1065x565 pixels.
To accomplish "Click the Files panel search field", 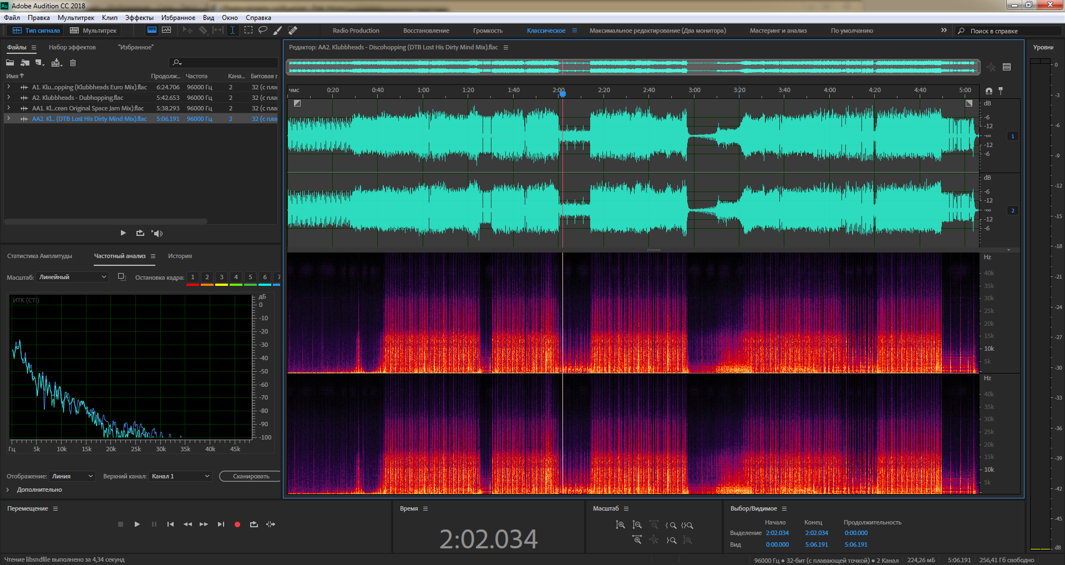I will coord(224,63).
